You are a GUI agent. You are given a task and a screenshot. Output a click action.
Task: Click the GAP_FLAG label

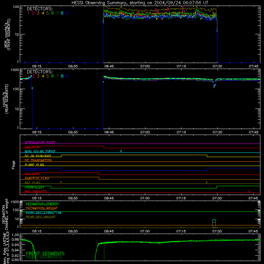point(32,147)
